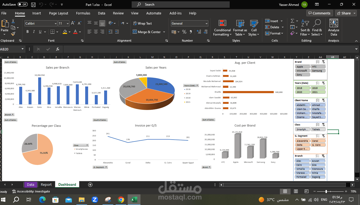Click the Comma Style icon
This screenshot has height=205, width=360.
pyautogui.click(x=191, y=32)
